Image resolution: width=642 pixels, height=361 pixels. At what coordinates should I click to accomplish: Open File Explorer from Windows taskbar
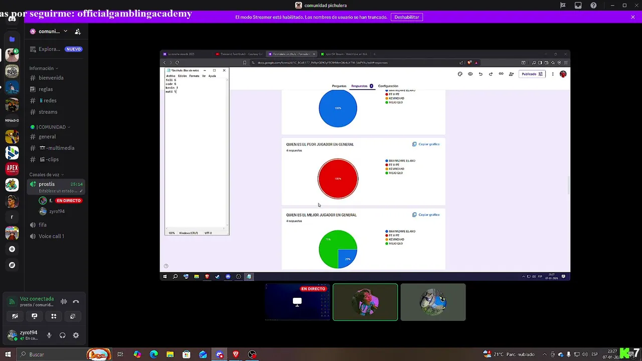pos(170,354)
